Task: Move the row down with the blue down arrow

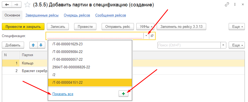Action: tap(41, 45)
